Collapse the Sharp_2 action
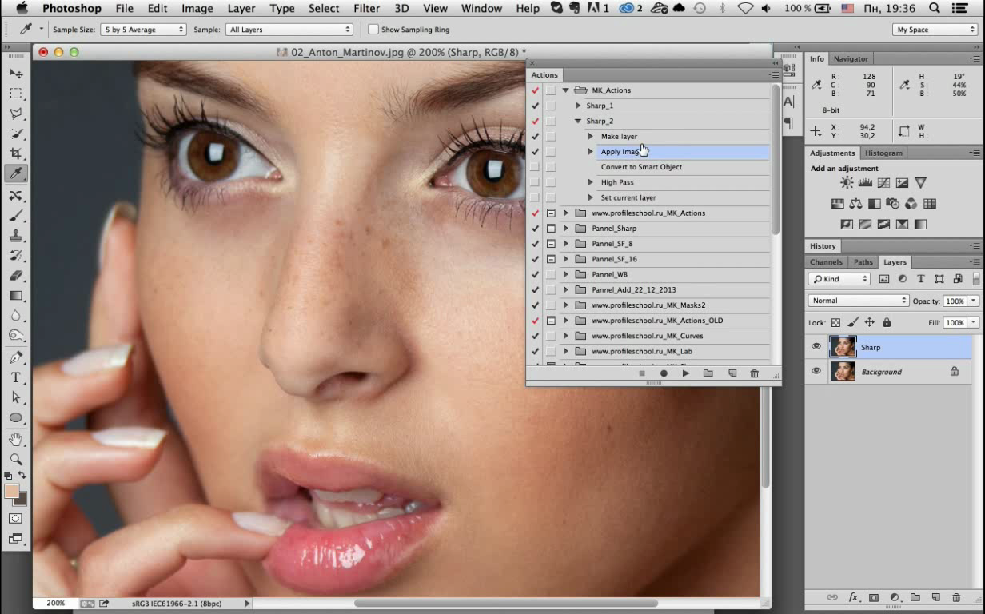Image resolution: width=985 pixels, height=614 pixels. pyautogui.click(x=578, y=122)
